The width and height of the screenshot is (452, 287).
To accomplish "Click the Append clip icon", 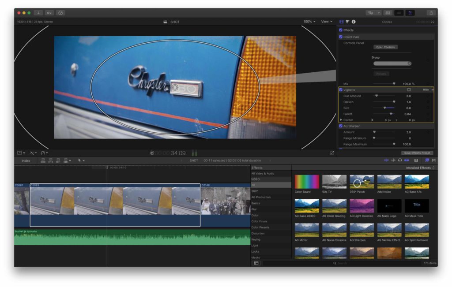I will click(x=58, y=160).
